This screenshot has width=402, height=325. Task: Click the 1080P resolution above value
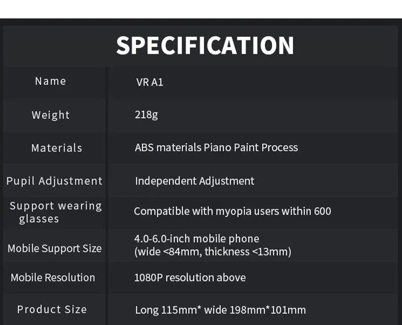point(190,278)
